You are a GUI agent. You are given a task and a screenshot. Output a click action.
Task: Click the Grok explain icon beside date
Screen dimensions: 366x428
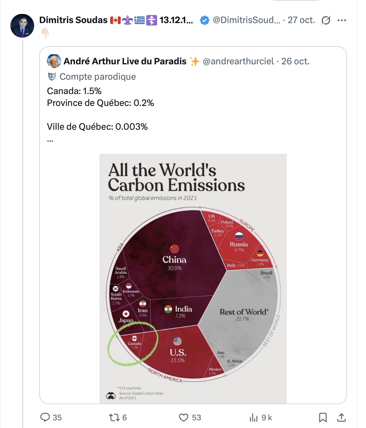(326, 21)
